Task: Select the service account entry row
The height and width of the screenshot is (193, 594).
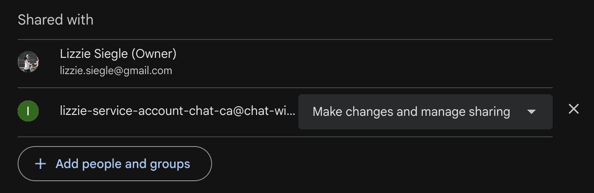Action: 285,112
